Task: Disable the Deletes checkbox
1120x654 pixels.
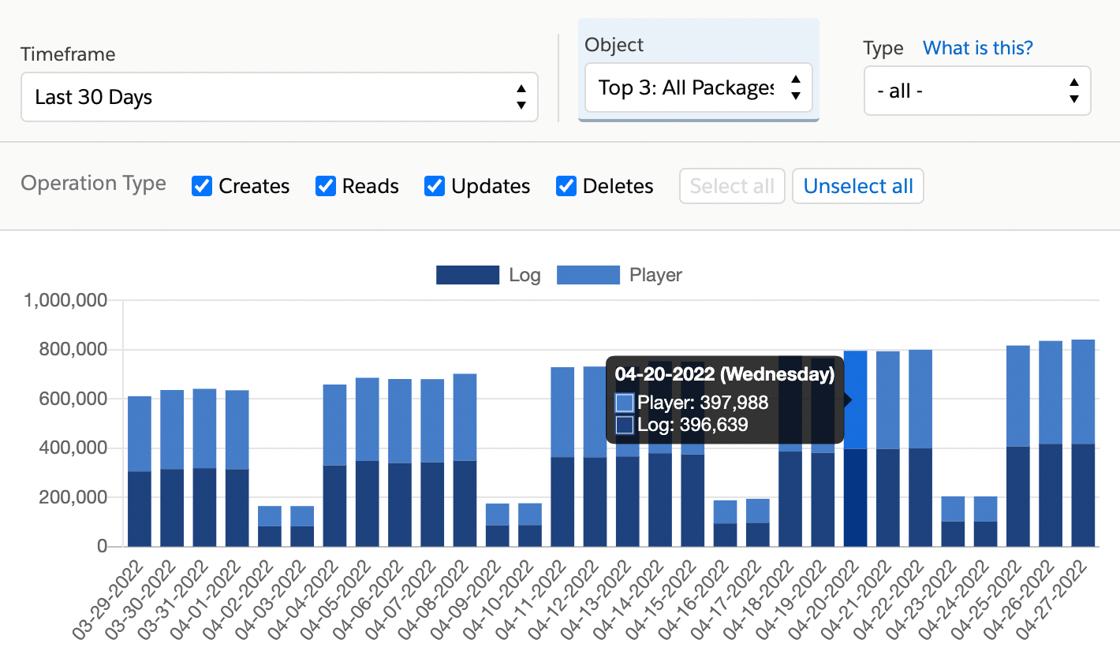Action: click(566, 186)
